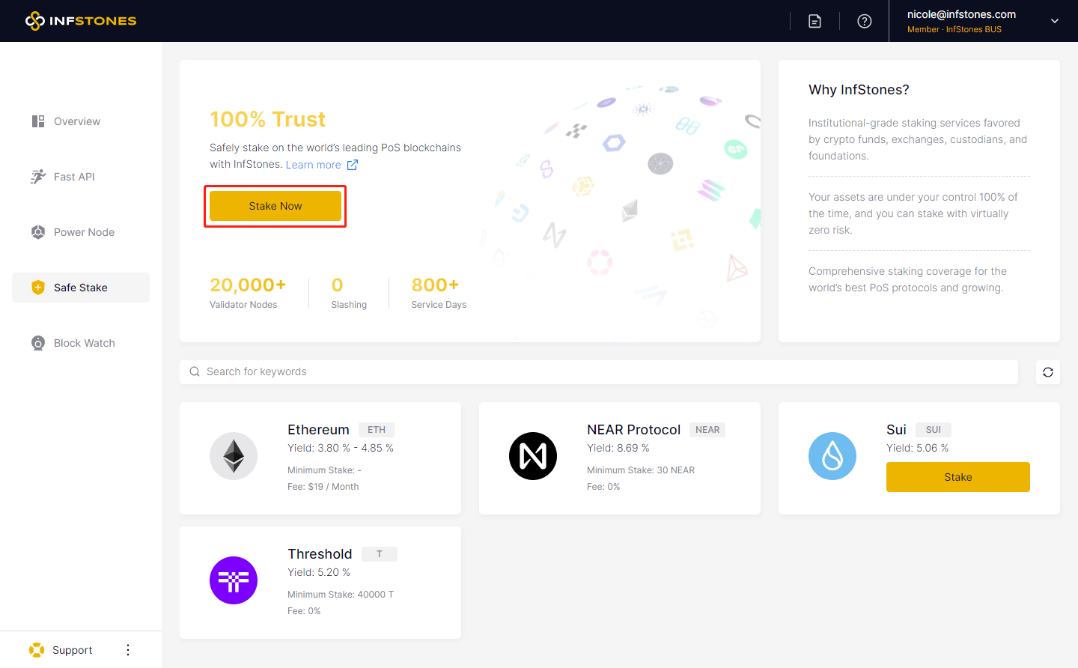The height and width of the screenshot is (668, 1078).
Task: Click the Power Node icon
Action: pyautogui.click(x=38, y=232)
